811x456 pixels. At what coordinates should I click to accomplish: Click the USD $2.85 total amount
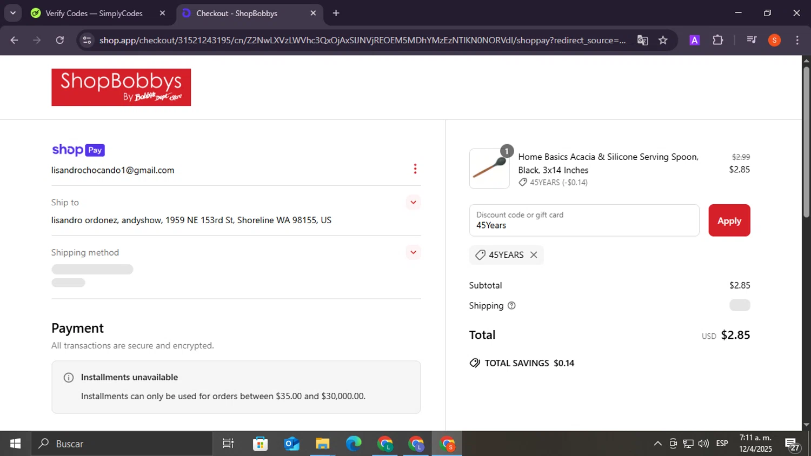pos(726,335)
